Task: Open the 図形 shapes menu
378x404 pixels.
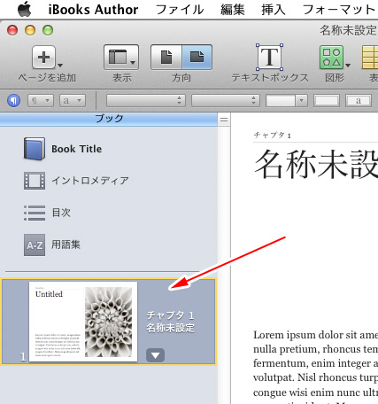Action: click(x=332, y=58)
